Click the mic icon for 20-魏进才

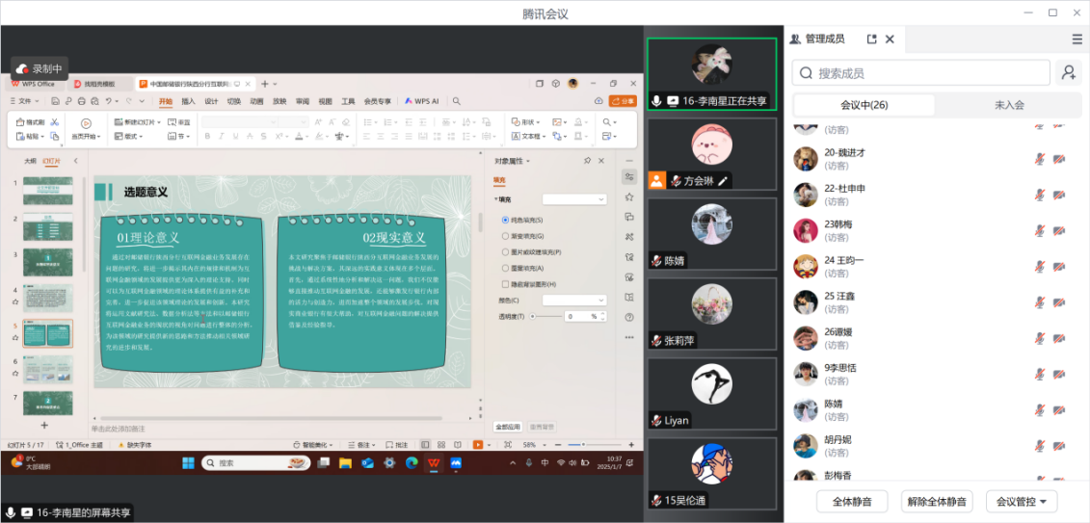coord(1040,159)
